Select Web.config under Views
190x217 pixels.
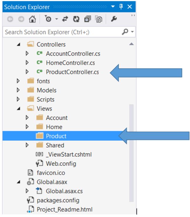[61, 163]
